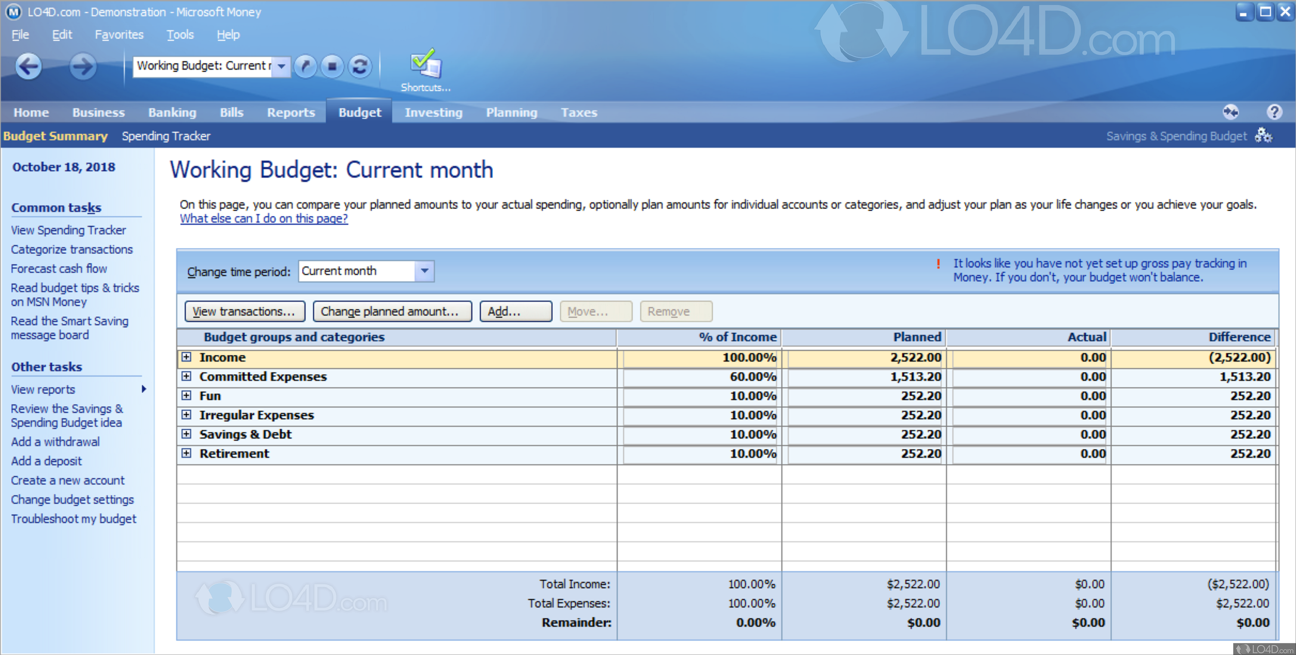
Task: Open the Change time period dropdown
Action: click(x=424, y=271)
